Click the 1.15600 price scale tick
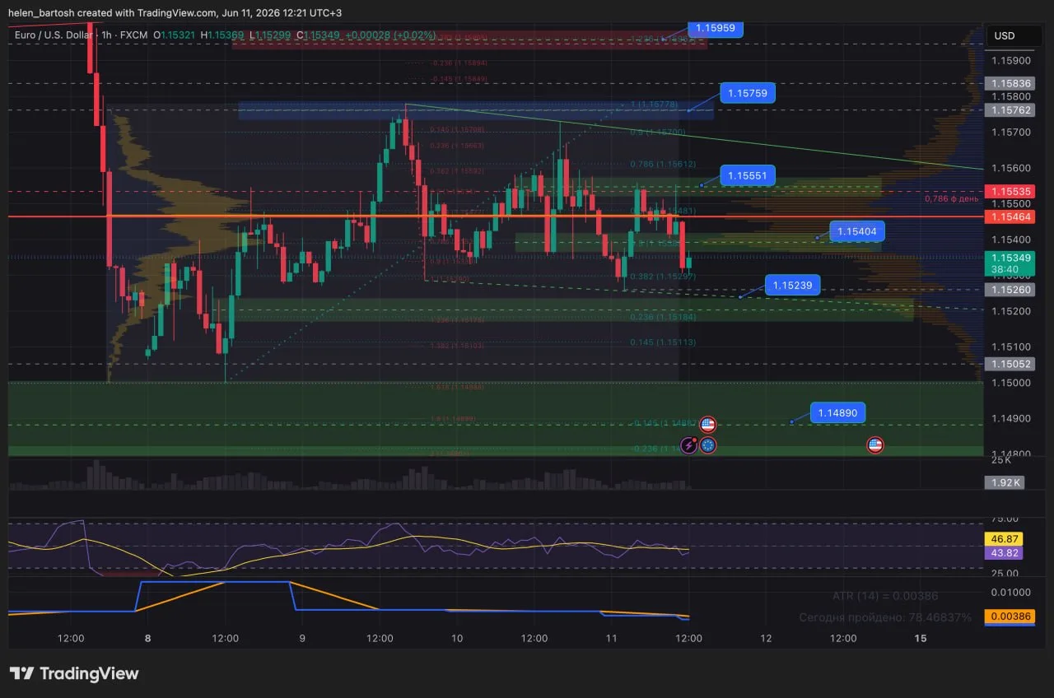 (x=1011, y=168)
